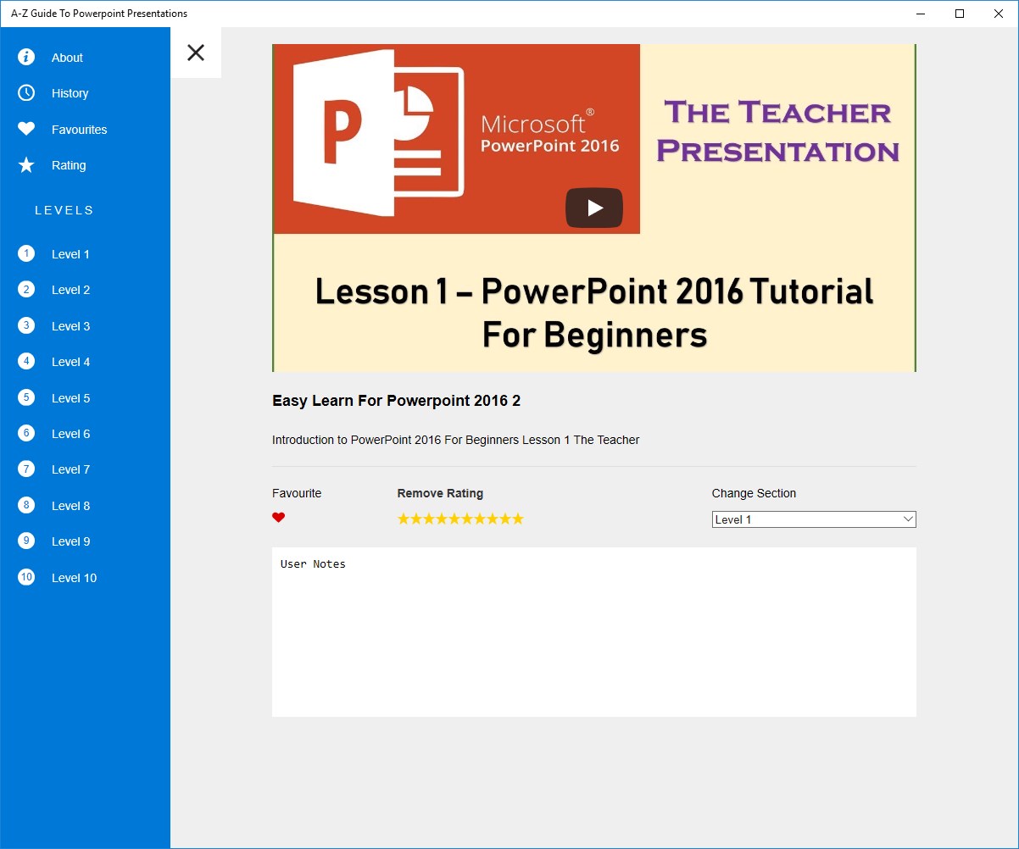Select the Level 5 number icon

[x=26, y=397]
